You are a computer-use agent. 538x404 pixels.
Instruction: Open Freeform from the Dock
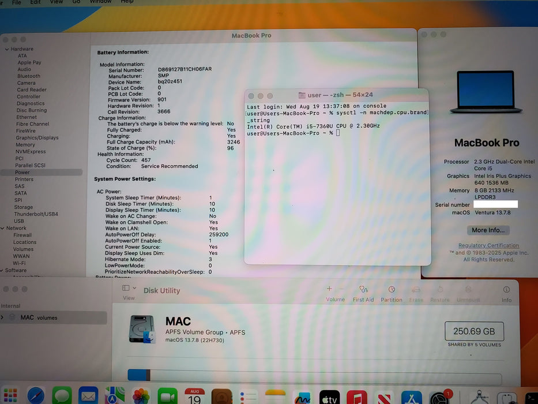[302, 397]
